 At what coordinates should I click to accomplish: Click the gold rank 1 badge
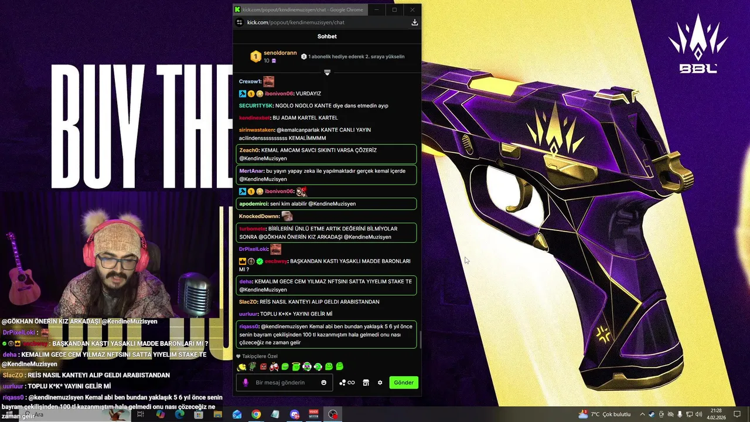(255, 56)
